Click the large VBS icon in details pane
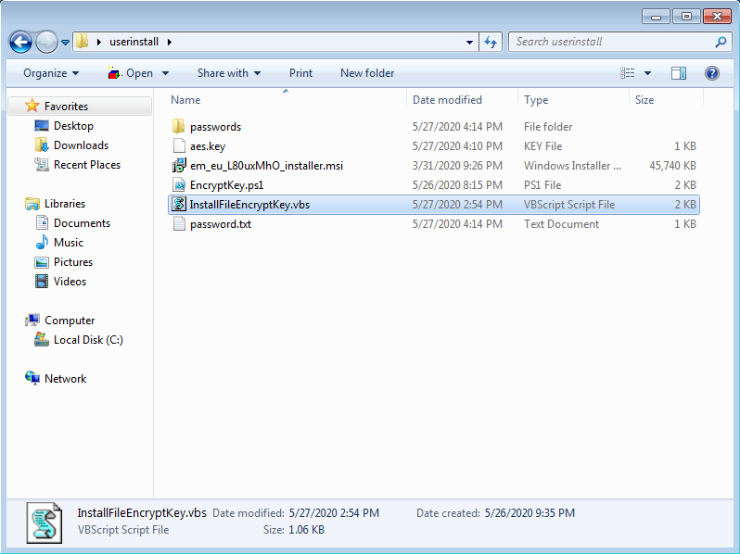 click(45, 523)
